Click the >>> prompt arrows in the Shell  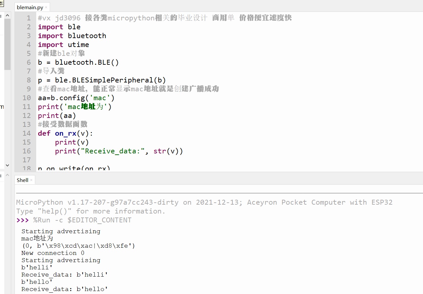click(22, 220)
